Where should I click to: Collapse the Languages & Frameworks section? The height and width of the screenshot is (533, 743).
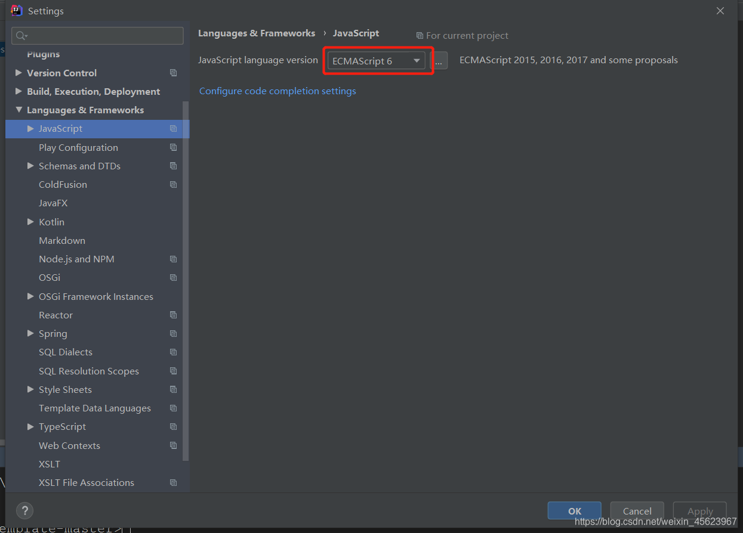[x=19, y=110]
